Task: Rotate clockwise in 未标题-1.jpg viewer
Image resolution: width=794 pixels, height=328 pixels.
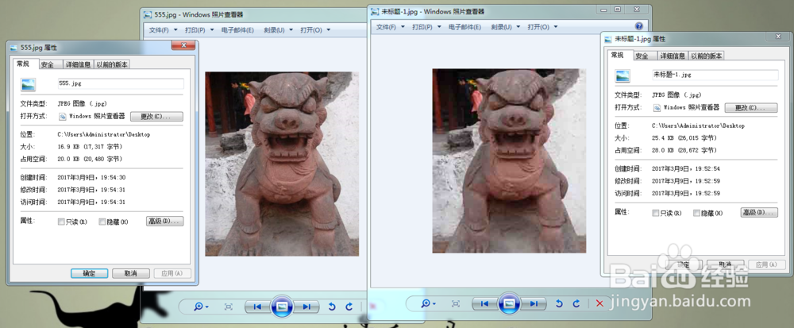Action: [576, 303]
